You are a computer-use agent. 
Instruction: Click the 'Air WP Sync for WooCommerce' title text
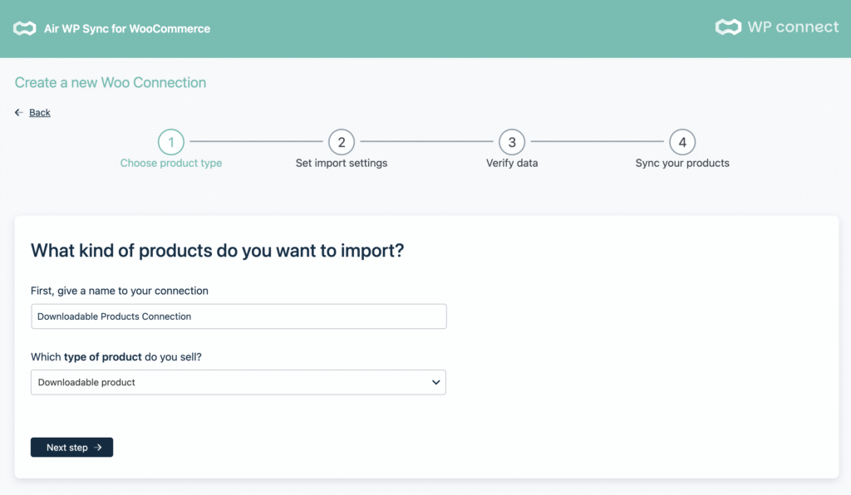(127, 29)
